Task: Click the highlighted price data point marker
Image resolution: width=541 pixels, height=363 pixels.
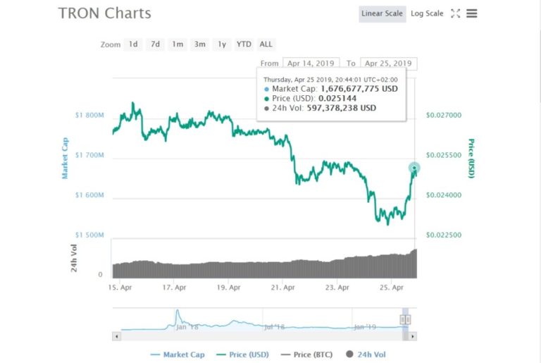Action: (414, 168)
